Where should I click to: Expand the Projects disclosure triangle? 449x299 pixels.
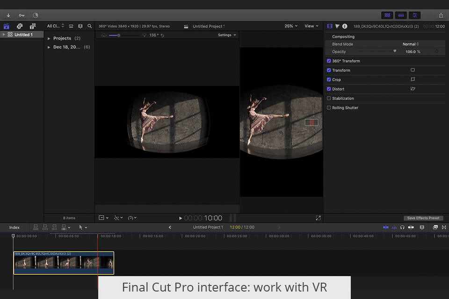click(x=49, y=38)
